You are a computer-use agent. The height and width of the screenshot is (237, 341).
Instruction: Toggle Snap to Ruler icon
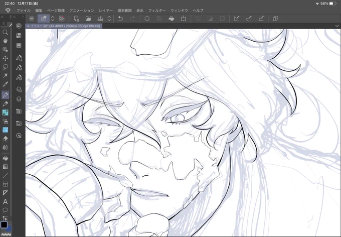tap(237, 19)
